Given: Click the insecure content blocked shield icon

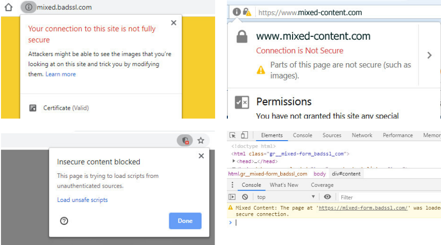Looking at the screenshot, I should [x=185, y=141].
